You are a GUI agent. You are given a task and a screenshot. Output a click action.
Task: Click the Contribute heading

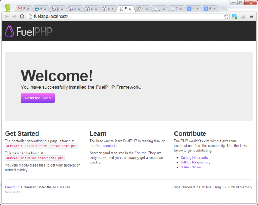(190, 133)
